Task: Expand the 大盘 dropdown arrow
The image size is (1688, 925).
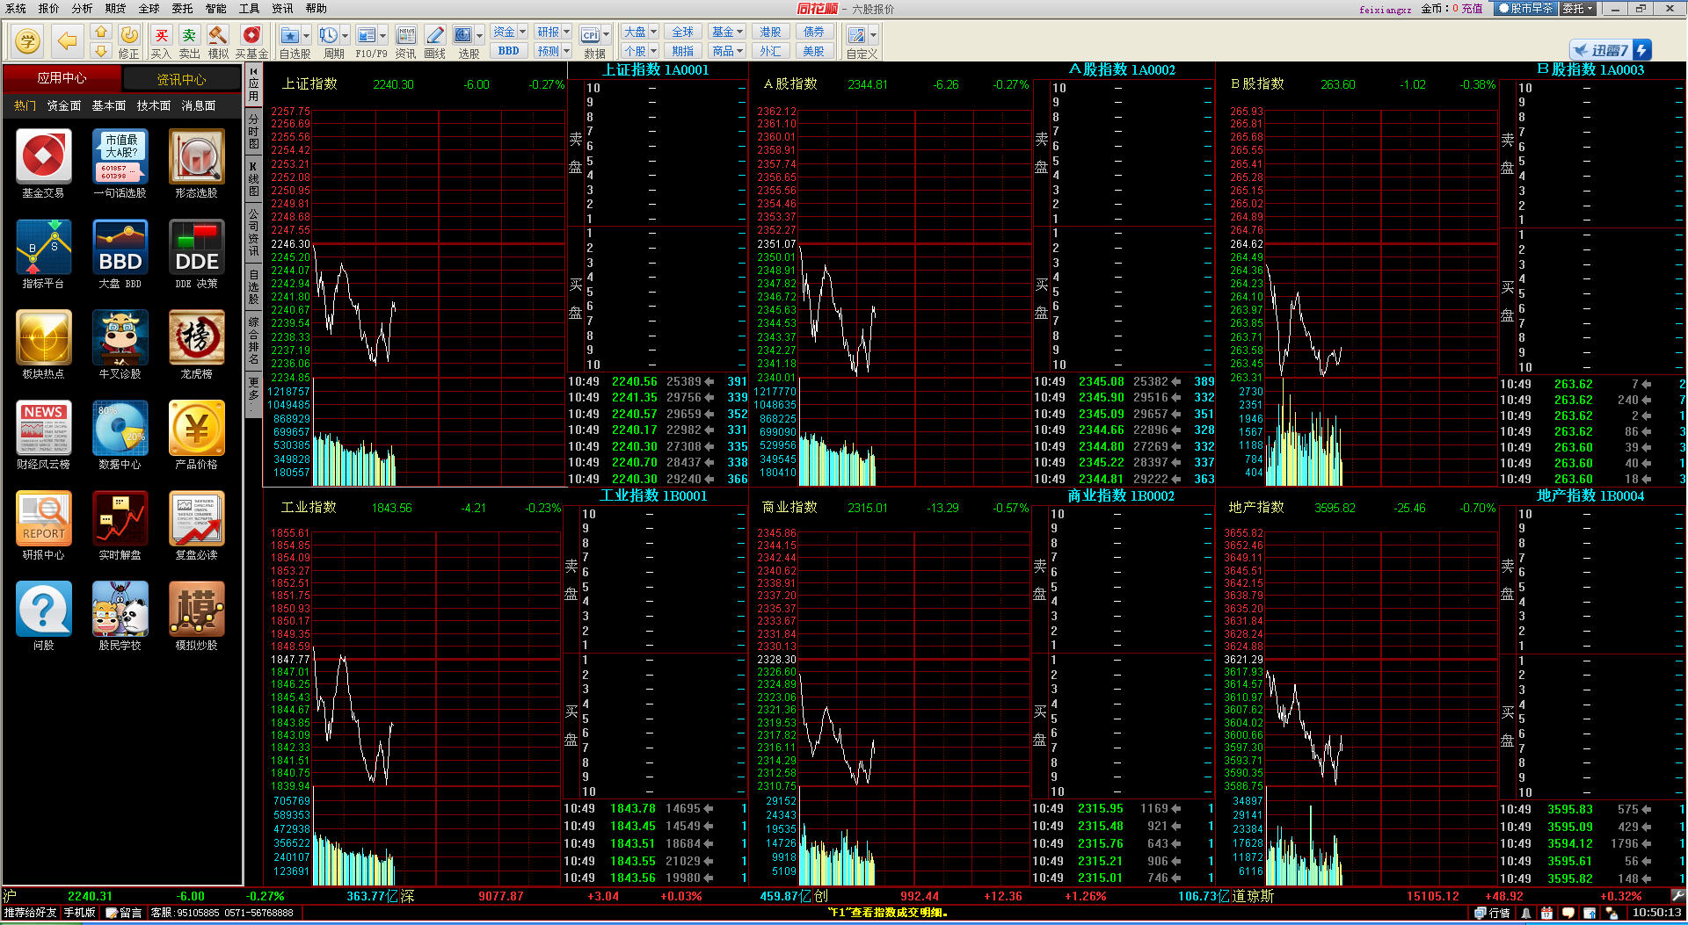Action: (653, 32)
